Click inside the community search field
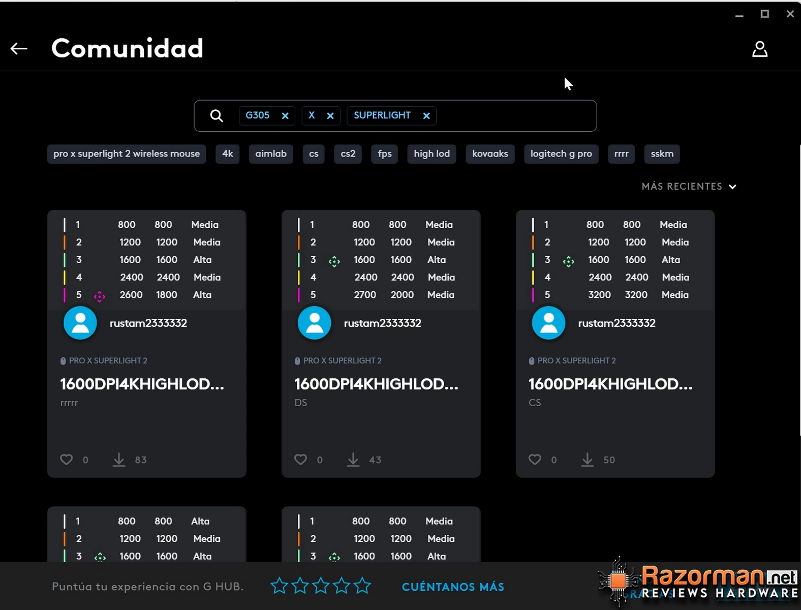Viewport: 801px width, 610px height. 516,116
